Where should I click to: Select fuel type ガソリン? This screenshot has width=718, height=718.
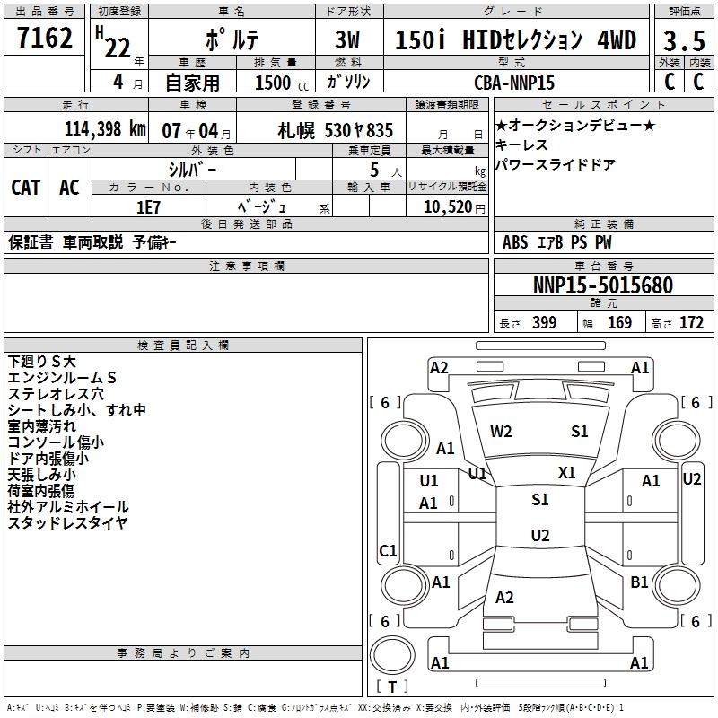point(348,82)
